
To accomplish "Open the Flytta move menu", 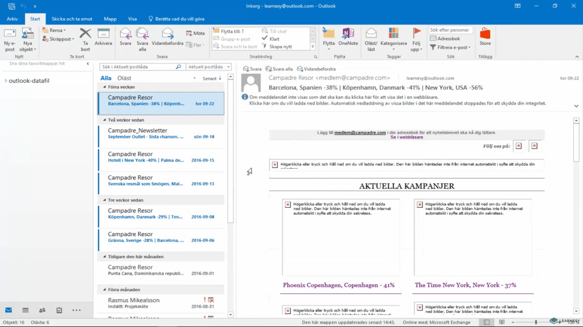I will [x=329, y=40].
